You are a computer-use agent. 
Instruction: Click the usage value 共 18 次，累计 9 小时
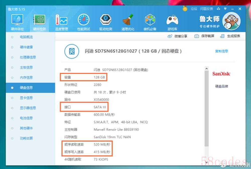tap(110, 92)
